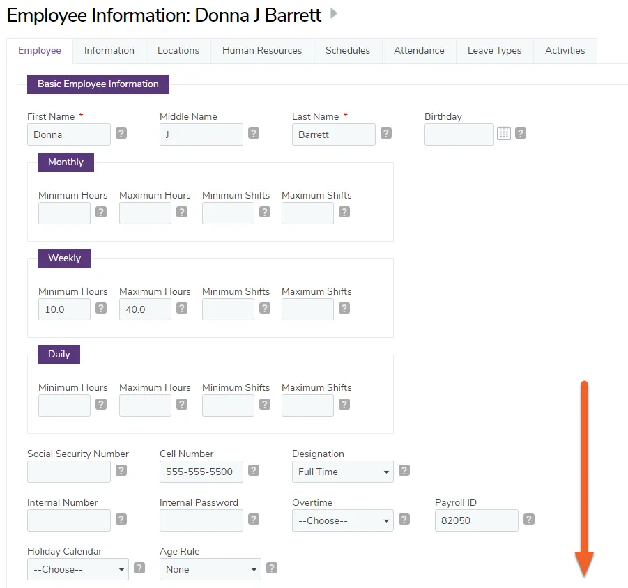Image resolution: width=628 pixels, height=588 pixels.
Task: Switch to the Human Resources tab
Action: pyautogui.click(x=262, y=51)
